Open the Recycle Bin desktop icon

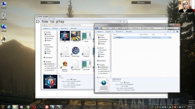point(4,16)
